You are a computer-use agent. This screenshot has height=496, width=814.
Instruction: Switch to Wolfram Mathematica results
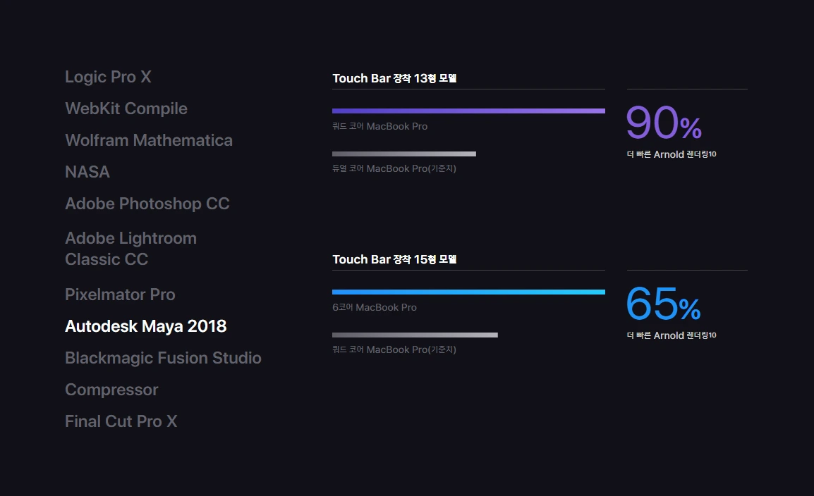(x=148, y=140)
